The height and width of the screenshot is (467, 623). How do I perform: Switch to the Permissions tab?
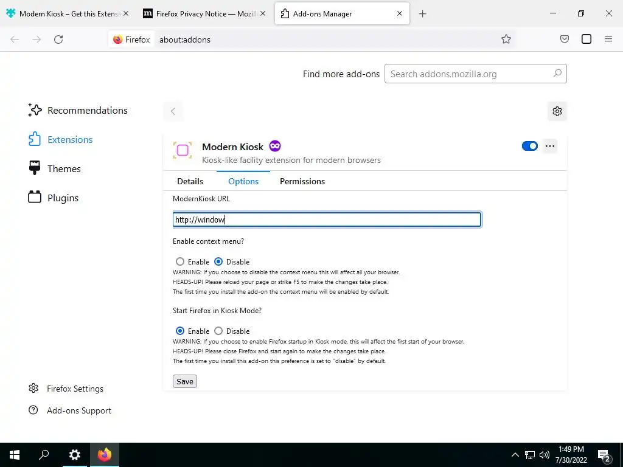point(302,181)
